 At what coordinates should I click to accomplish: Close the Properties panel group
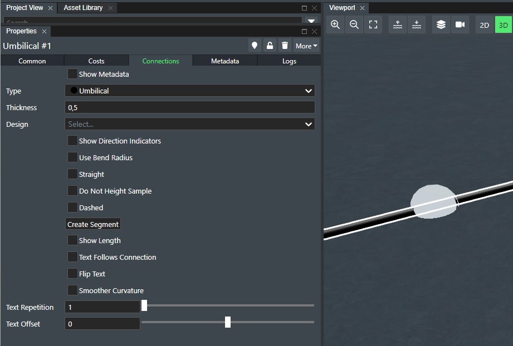click(314, 31)
